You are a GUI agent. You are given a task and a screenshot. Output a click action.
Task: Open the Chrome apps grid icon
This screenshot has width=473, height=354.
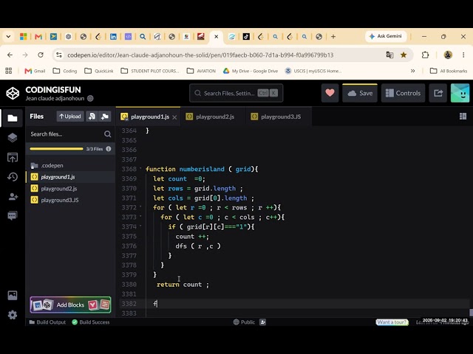tap(8, 71)
